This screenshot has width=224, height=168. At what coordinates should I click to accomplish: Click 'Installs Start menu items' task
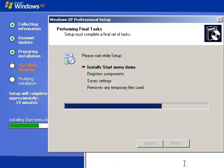(111, 67)
